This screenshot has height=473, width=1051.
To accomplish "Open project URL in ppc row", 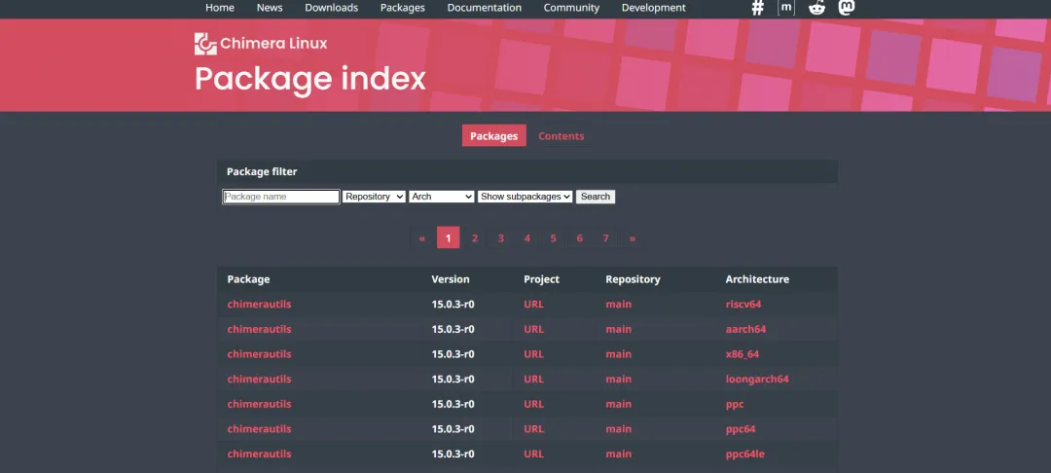I will [x=533, y=404].
